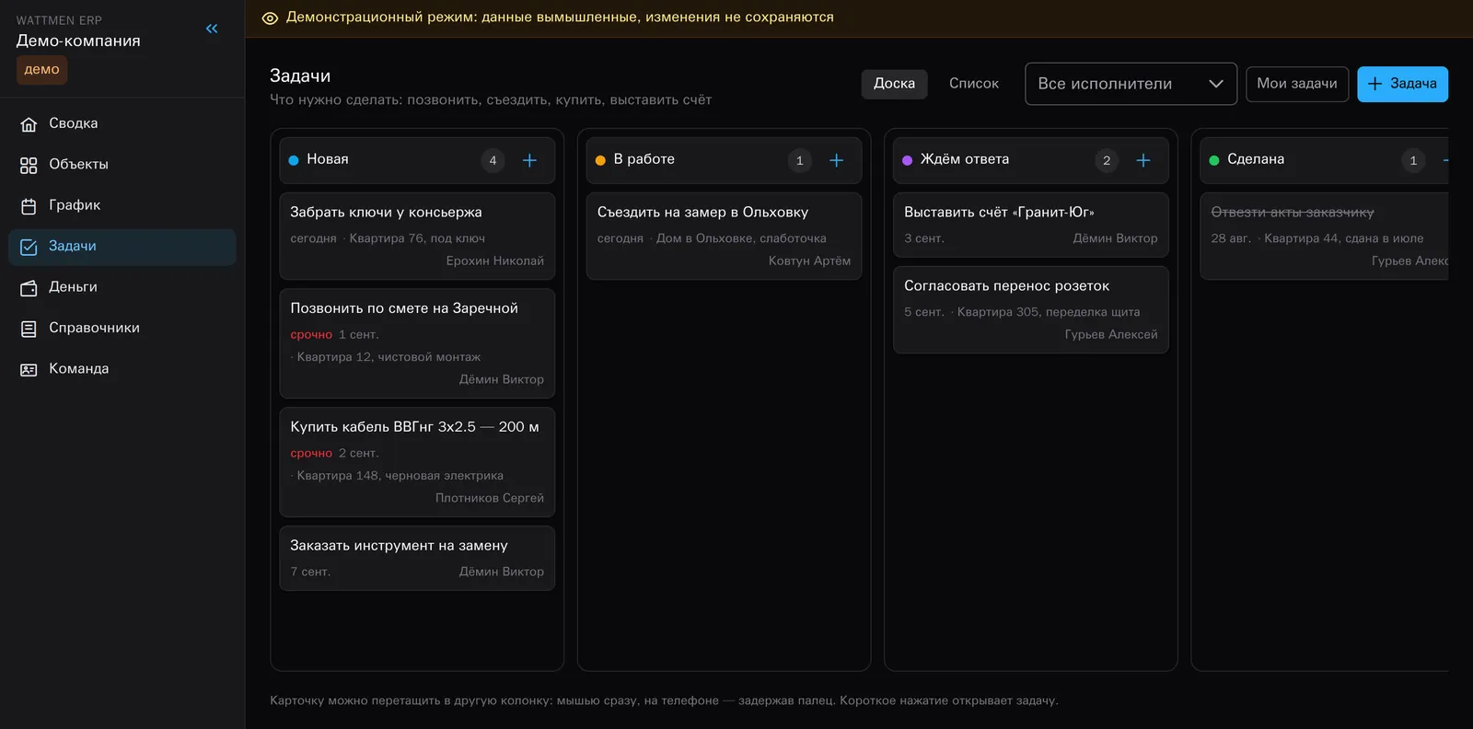Open Справочники in the sidebar
1473x729 pixels.
pos(122,328)
